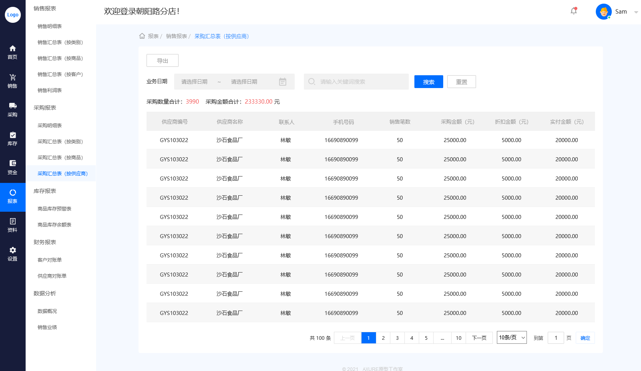
Task: Click the 供应商名称 column header
Action: pyautogui.click(x=230, y=122)
